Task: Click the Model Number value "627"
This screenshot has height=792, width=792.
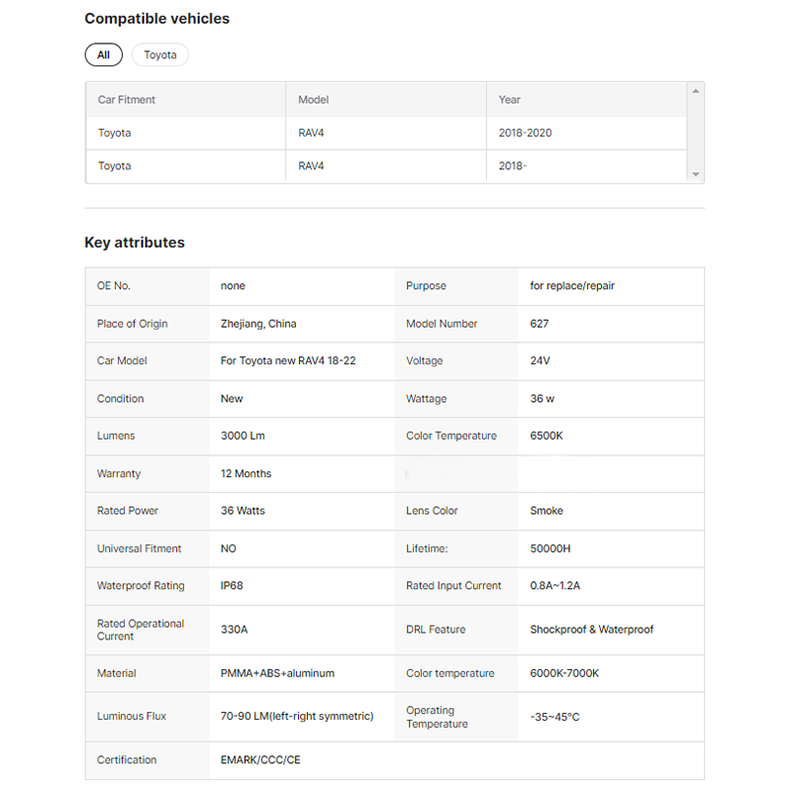Action: (x=540, y=324)
